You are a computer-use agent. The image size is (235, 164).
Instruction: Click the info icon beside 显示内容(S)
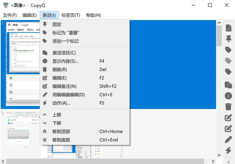click(x=45, y=61)
